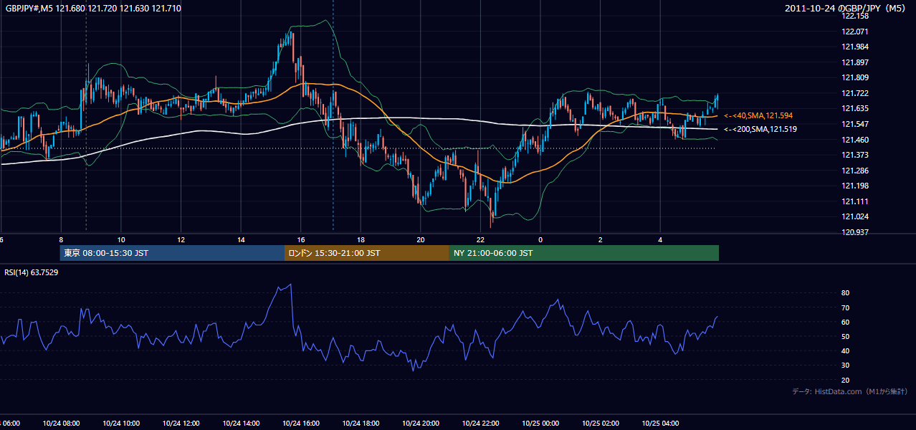Click the hour label 18 under the price chart
This screenshot has height=430, width=916.
pos(361,240)
